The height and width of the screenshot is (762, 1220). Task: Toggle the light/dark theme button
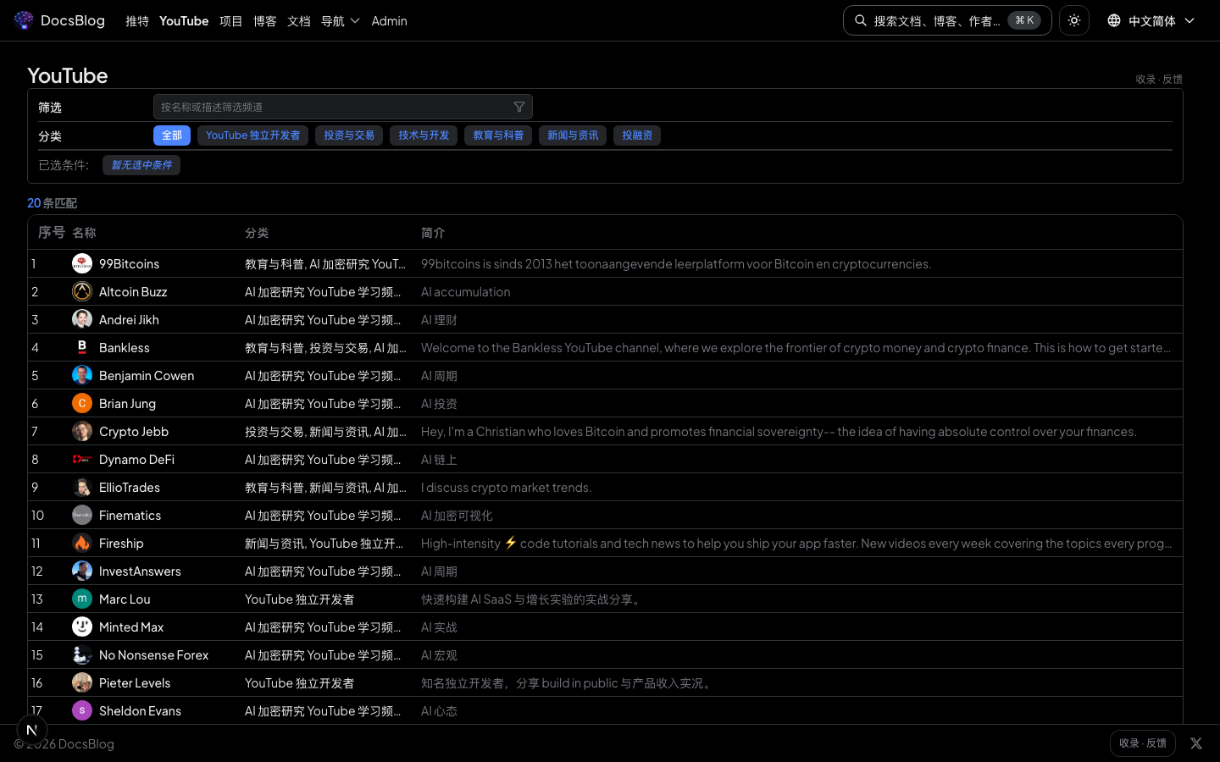[1074, 20]
